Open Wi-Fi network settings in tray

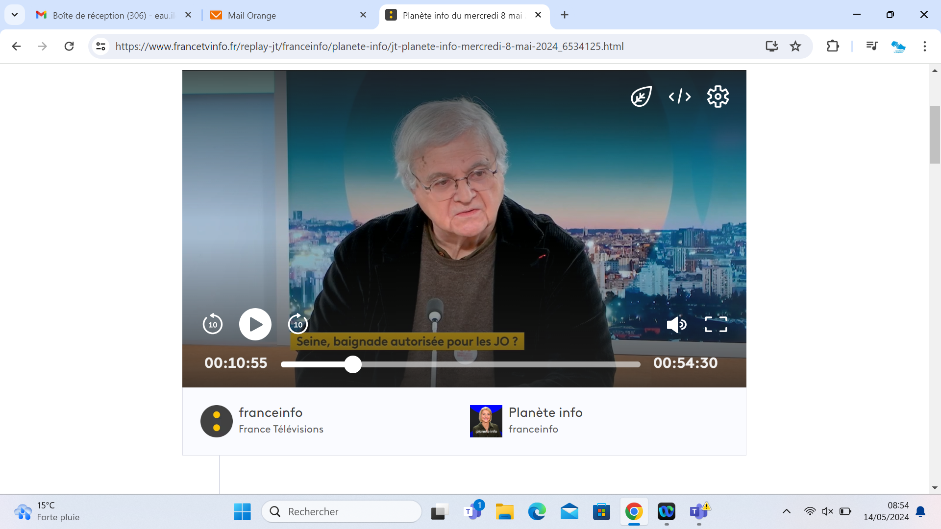[x=810, y=511]
